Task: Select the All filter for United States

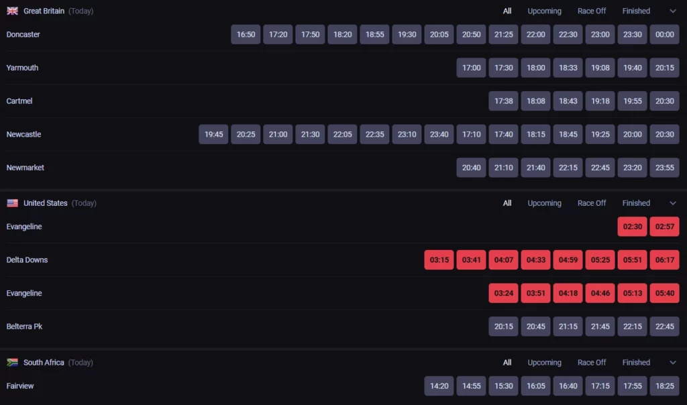Action: point(507,203)
